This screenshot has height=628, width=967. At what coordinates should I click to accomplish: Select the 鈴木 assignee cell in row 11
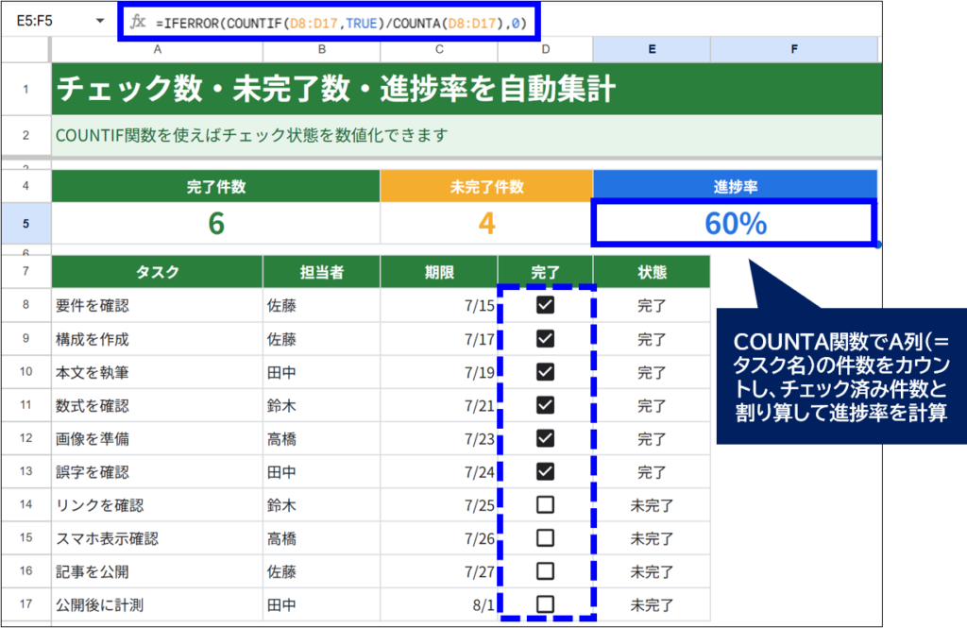[321, 405]
